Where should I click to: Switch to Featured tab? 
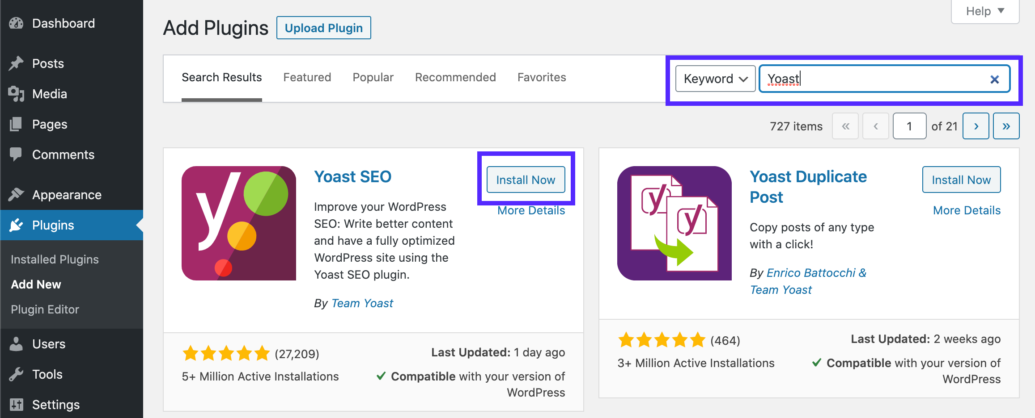pyautogui.click(x=307, y=78)
